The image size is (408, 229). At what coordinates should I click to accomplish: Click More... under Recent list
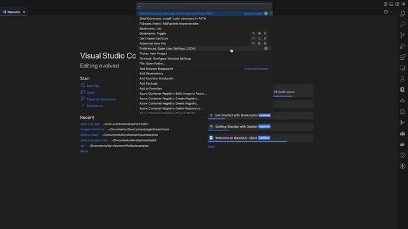(x=85, y=151)
